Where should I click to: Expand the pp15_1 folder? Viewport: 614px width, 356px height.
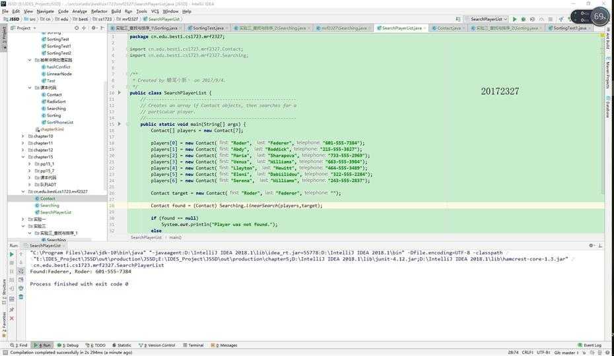pos(29,164)
